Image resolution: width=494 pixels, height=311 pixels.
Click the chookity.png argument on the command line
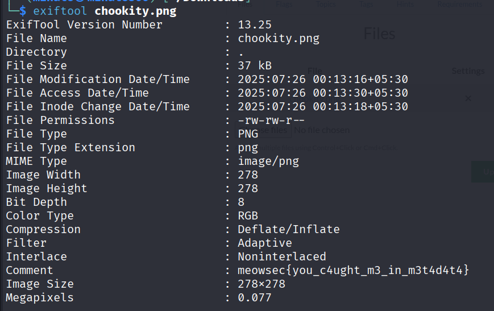pyautogui.click(x=135, y=11)
